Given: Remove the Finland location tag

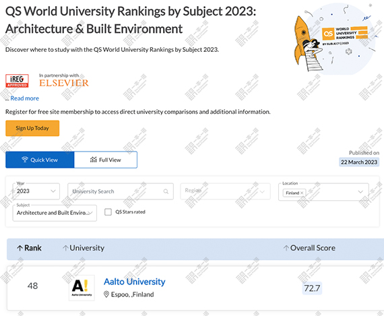Looking at the screenshot, I should 302,193.
